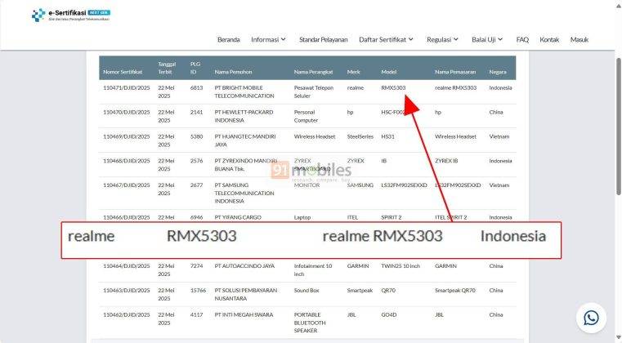Select certificate number 110463/DJID/2025
Screen dimensions: 622x343
(127, 291)
